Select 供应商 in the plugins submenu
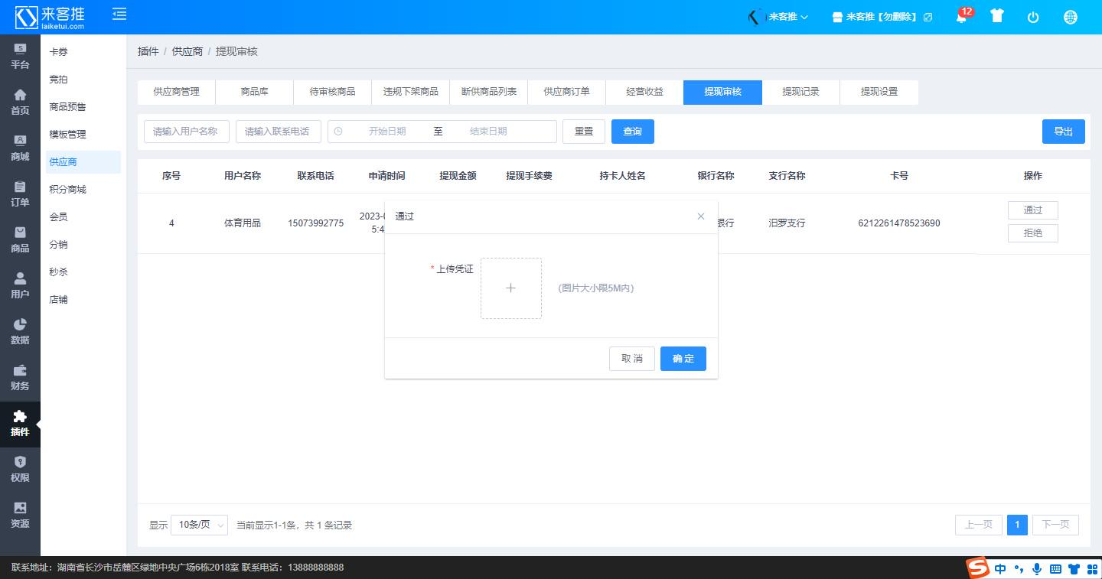 click(x=82, y=162)
